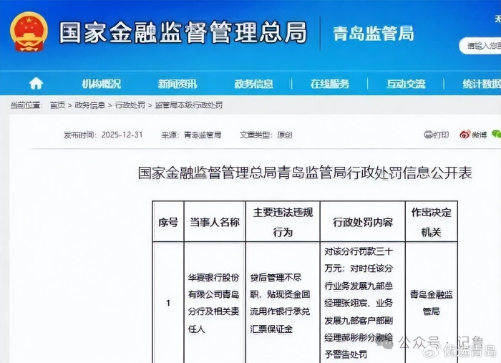This screenshot has width=501, height=363.
Task: Click the 序号 table header cell
Action: point(168,222)
